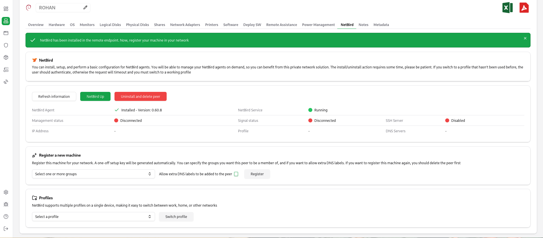Go to the Power Management tab

click(318, 25)
